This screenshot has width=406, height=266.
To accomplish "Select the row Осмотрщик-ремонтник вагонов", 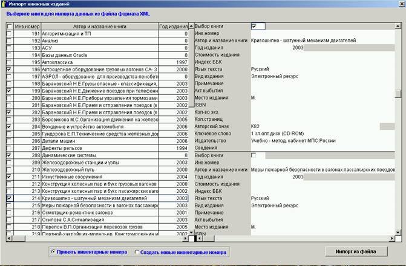I will click(97, 213).
